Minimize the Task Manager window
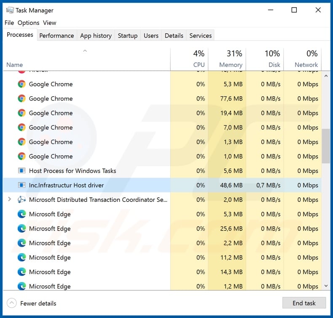The height and width of the screenshot is (318, 333). tap(271, 10)
